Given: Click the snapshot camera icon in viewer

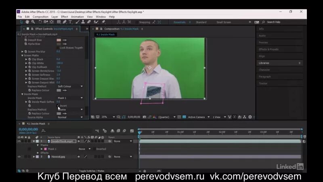Looking at the screenshot, I should coord(145,117).
